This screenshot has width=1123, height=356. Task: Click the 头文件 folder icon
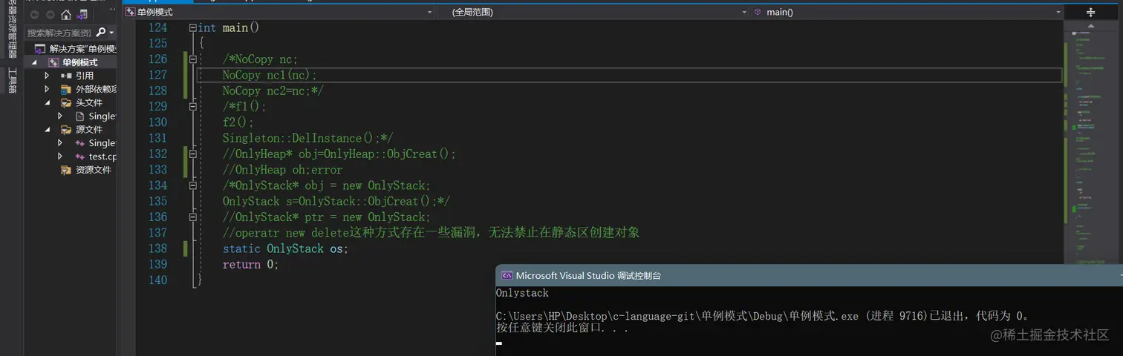click(x=66, y=102)
